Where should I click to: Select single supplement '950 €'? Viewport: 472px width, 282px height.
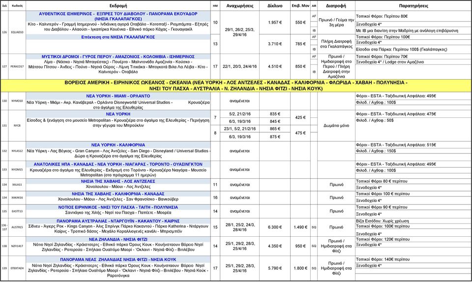coord(300,246)
